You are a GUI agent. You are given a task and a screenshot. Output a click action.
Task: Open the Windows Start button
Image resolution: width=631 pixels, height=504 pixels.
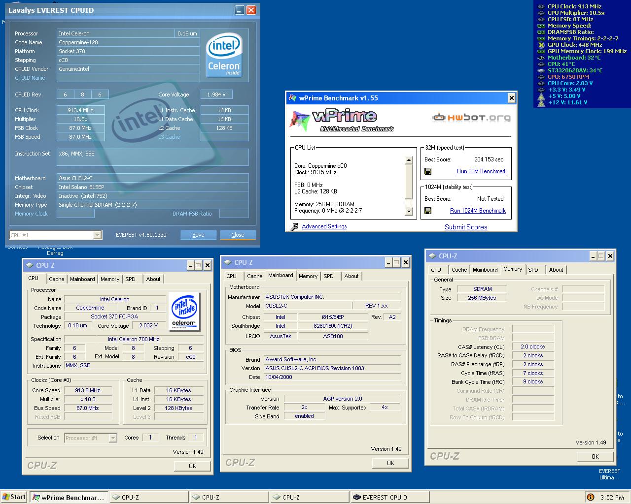pos(14,497)
